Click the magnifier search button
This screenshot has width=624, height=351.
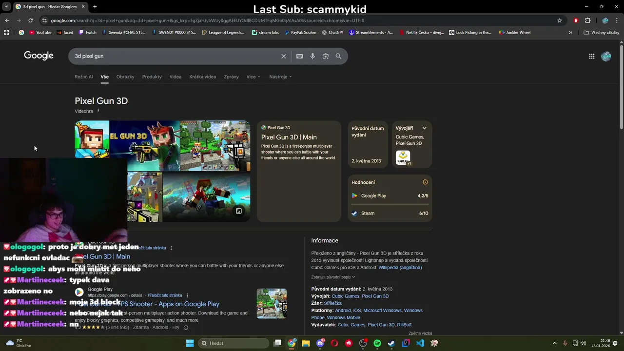tap(338, 56)
